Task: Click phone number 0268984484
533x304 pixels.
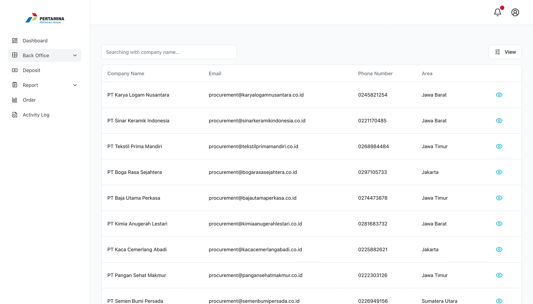Action: point(373,146)
